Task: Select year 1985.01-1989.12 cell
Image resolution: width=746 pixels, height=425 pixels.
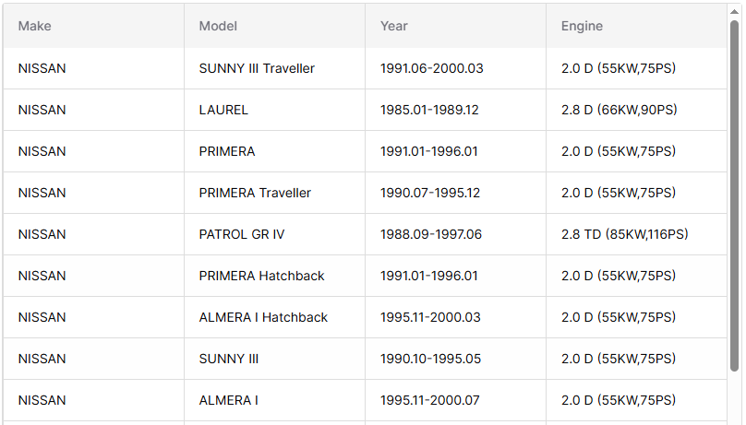Action: coord(429,110)
